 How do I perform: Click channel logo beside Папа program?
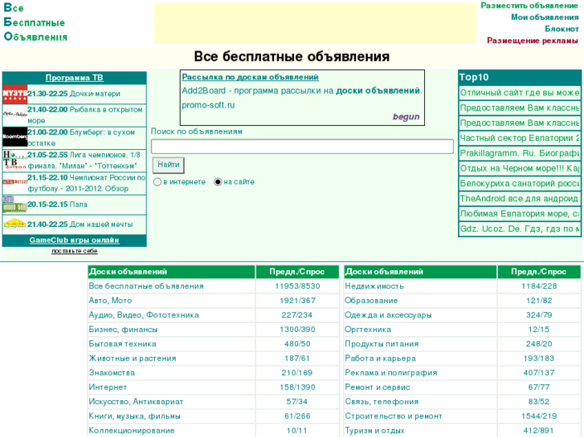coord(15,204)
